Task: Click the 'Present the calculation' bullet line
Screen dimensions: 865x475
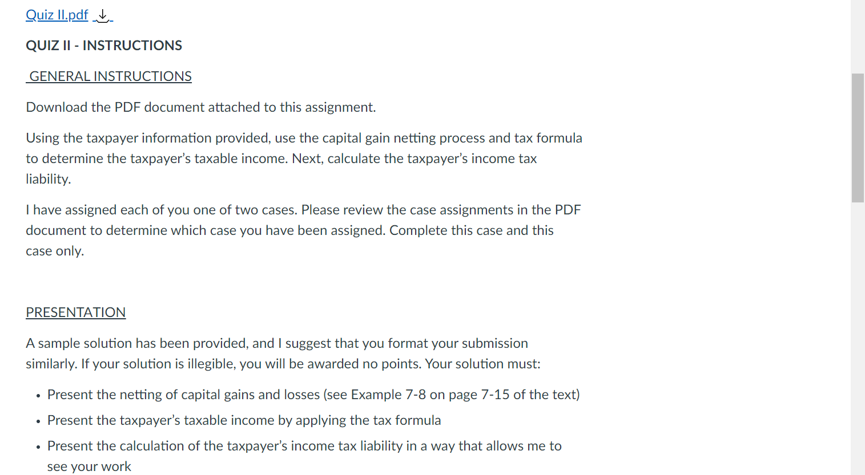Action: [304, 446]
